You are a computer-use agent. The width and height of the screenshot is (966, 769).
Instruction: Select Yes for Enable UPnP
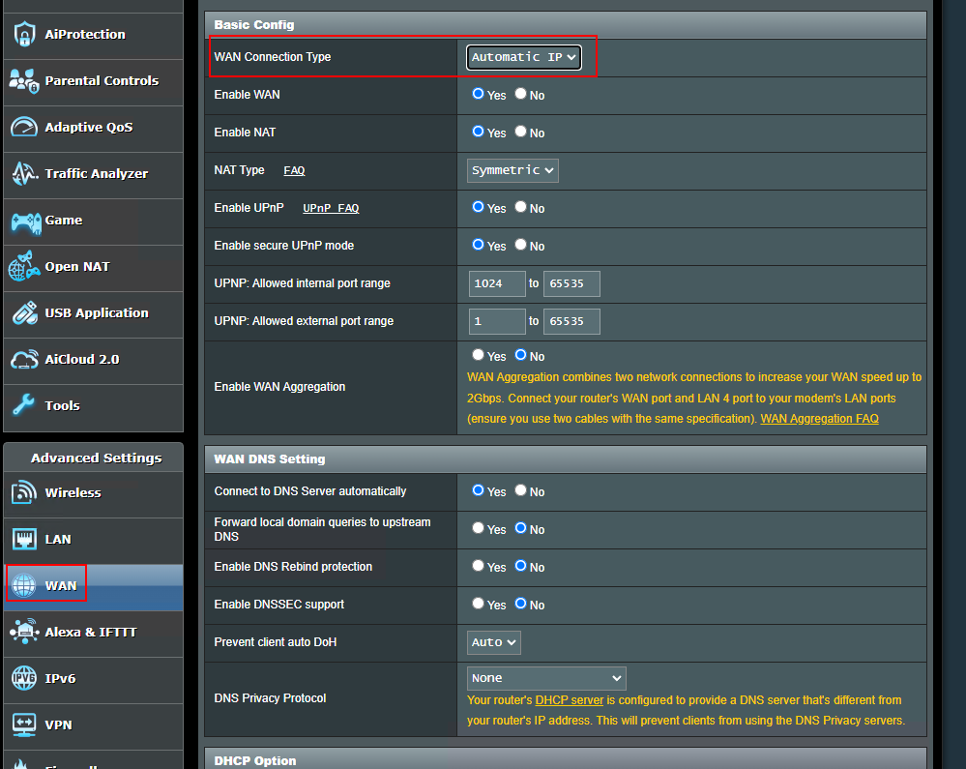click(478, 207)
